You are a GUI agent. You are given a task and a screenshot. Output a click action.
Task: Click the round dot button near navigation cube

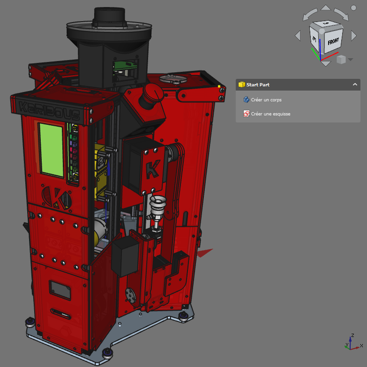coord(353,8)
